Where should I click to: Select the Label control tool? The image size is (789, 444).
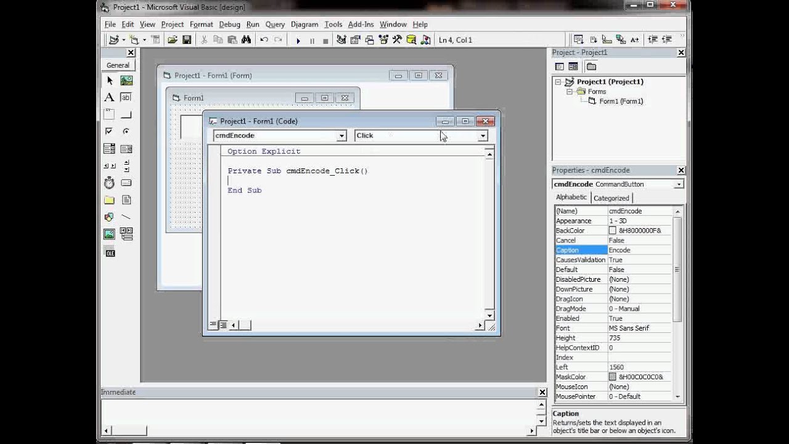click(110, 97)
